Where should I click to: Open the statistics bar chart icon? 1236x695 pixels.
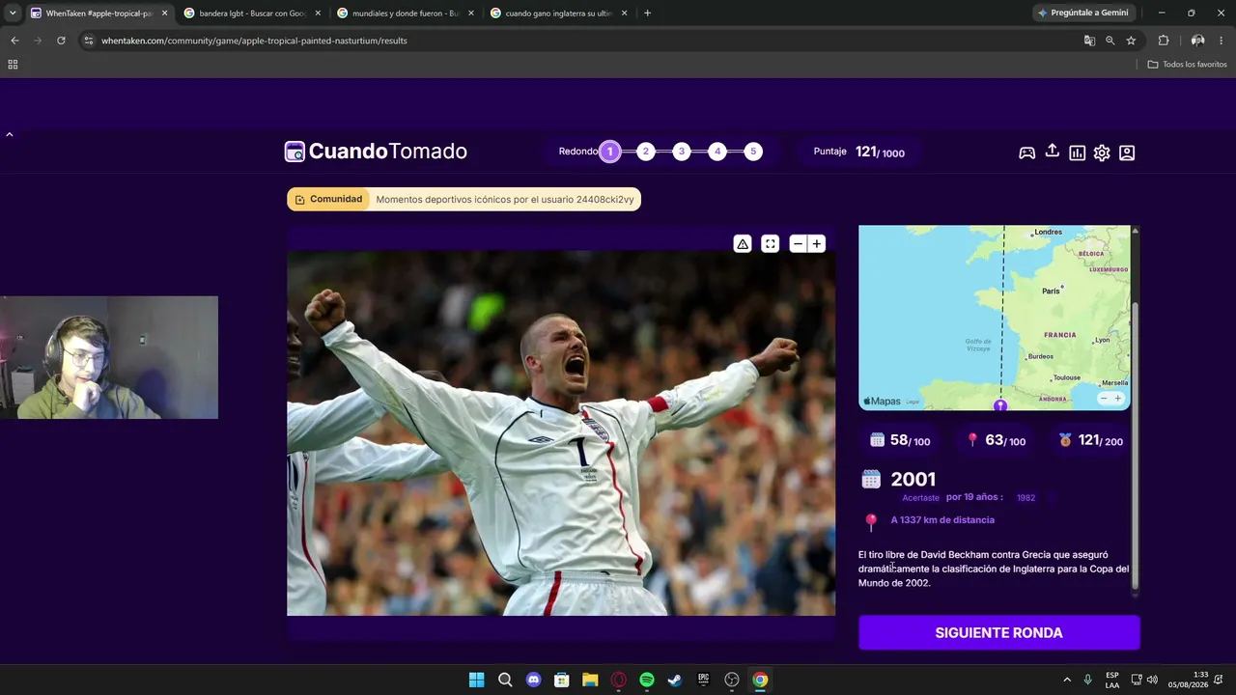[x=1078, y=153]
